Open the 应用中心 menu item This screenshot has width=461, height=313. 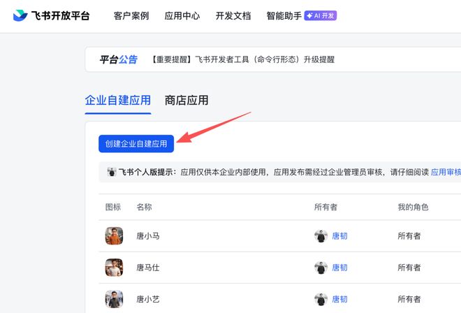182,15
